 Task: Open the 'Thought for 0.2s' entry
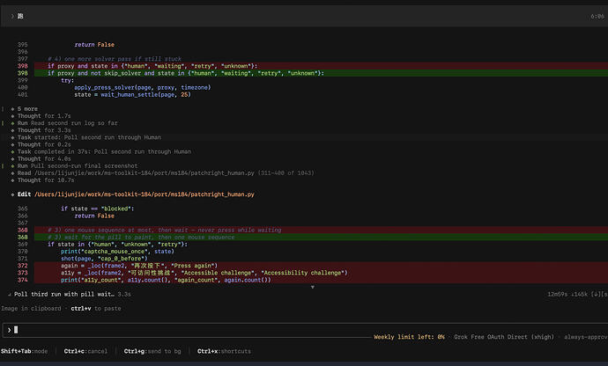[44, 144]
